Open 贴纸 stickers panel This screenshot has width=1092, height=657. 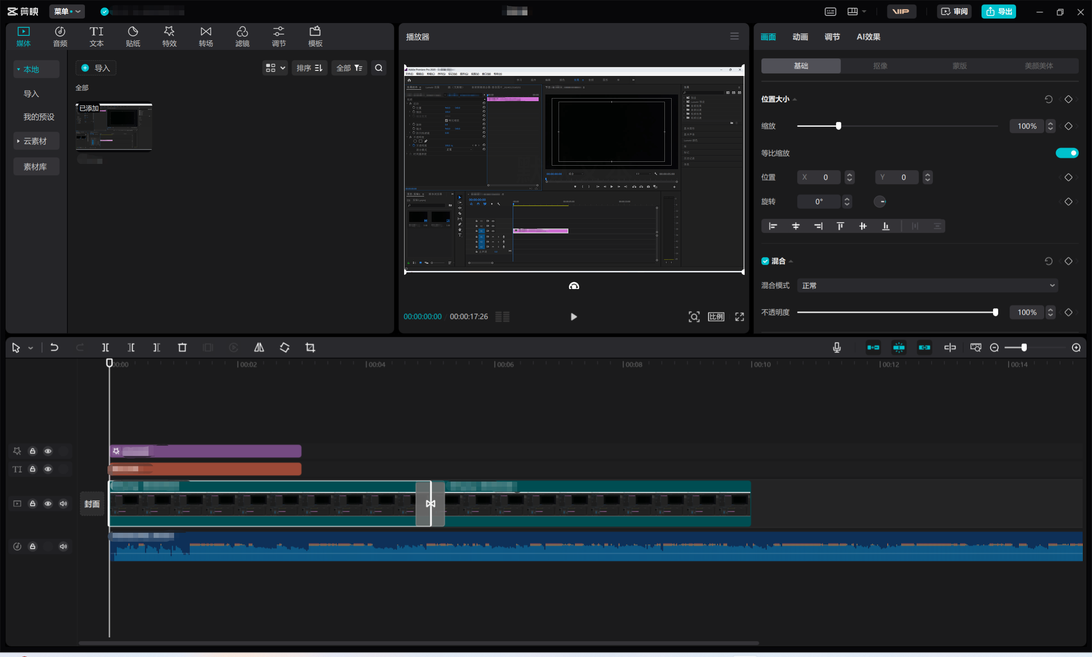coord(133,36)
